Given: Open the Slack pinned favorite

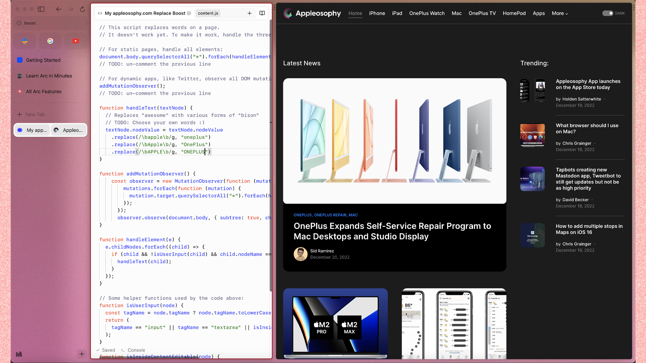Looking at the screenshot, I should point(25,41).
